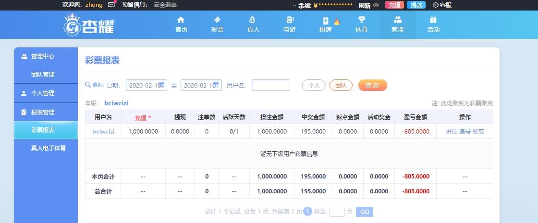This screenshot has width=538, height=223.
Task: Select the 个人 filter option
Action: (x=314, y=85)
